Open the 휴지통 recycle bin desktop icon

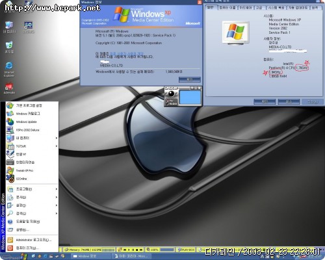9,47
